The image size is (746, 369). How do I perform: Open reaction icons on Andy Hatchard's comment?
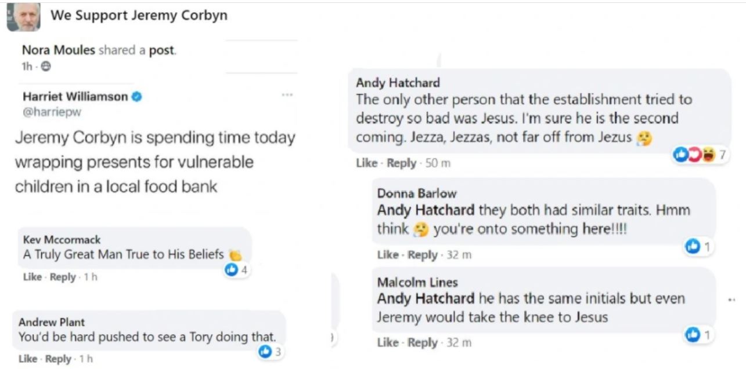tap(694, 155)
